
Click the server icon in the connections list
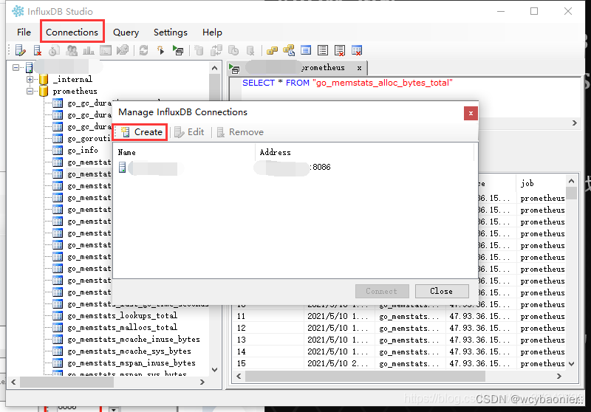coord(122,167)
